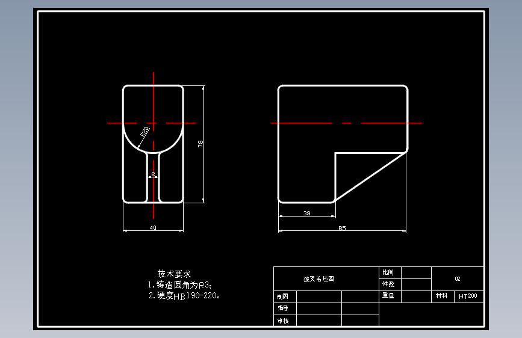The image size is (522, 338).
Task: Select the 审核 label cell
Action: [285, 321]
